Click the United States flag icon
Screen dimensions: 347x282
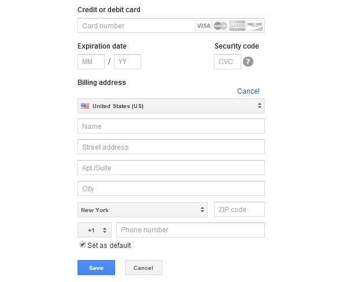tap(85, 106)
